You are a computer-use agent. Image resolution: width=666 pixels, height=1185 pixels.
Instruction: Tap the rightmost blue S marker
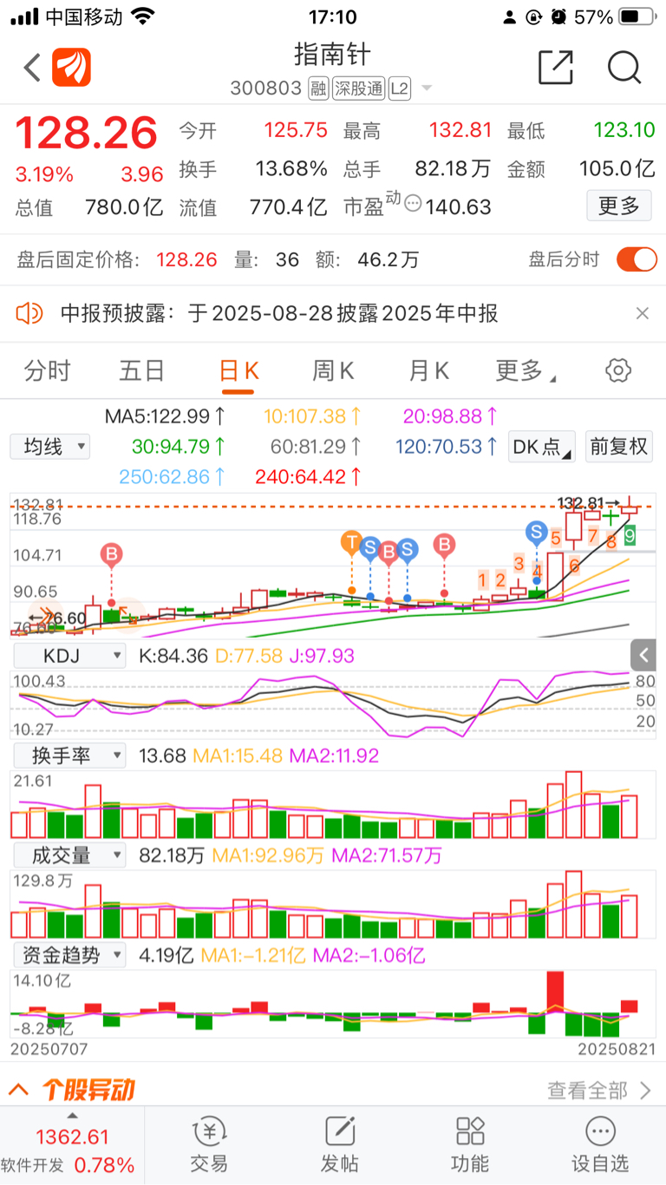point(537,532)
